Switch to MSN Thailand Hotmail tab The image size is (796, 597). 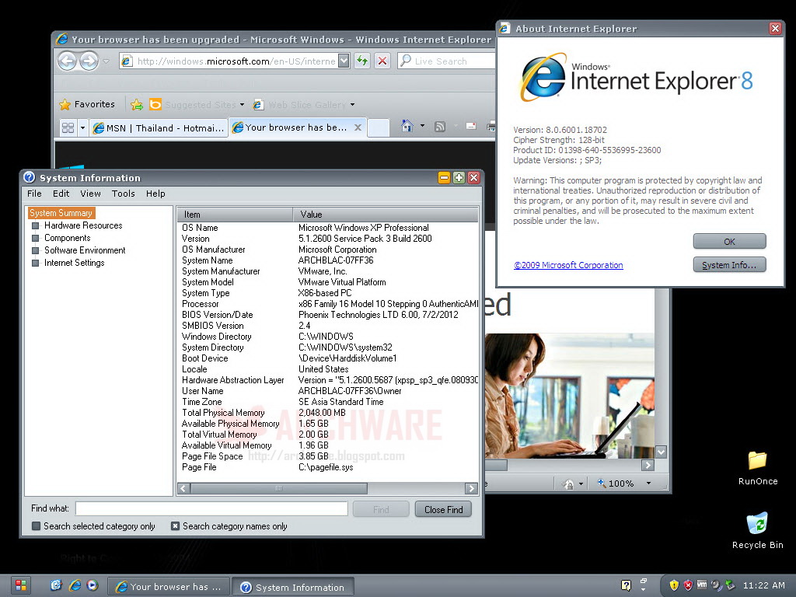point(159,128)
